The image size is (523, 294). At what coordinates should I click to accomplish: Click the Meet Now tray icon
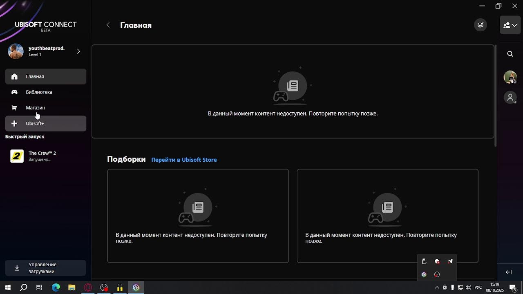(x=445, y=287)
